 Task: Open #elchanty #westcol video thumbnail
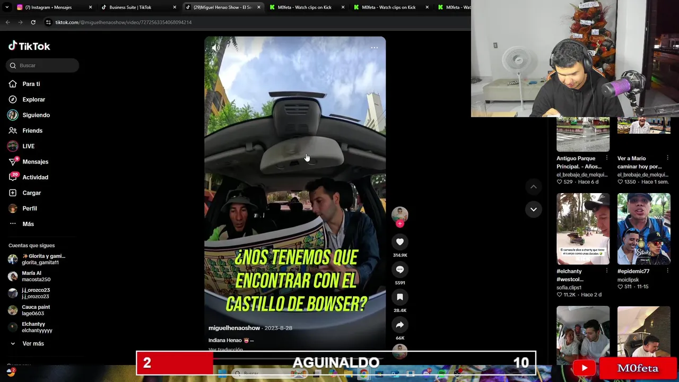point(583,229)
